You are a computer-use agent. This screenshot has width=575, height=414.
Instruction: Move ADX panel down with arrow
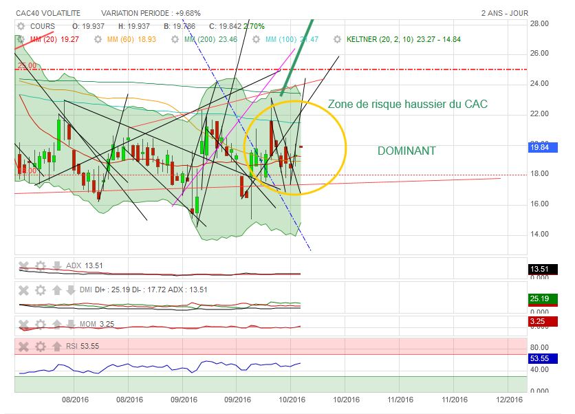57,265
